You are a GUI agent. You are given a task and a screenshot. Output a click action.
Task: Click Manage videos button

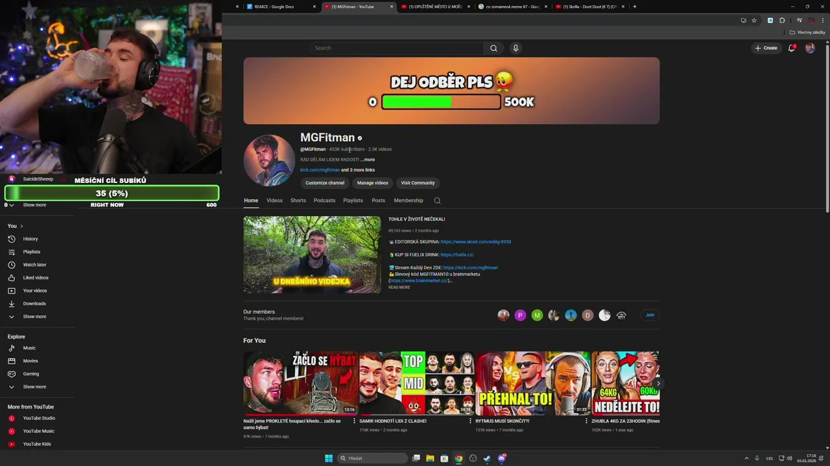tap(373, 183)
